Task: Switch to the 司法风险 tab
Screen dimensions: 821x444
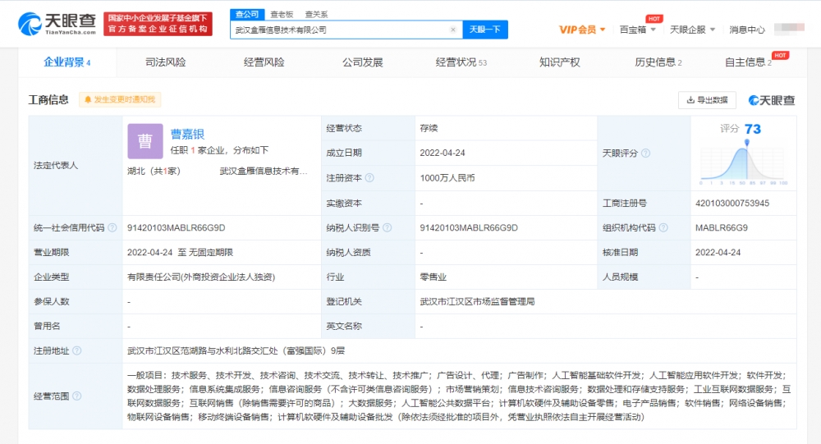Action: pyautogui.click(x=165, y=62)
